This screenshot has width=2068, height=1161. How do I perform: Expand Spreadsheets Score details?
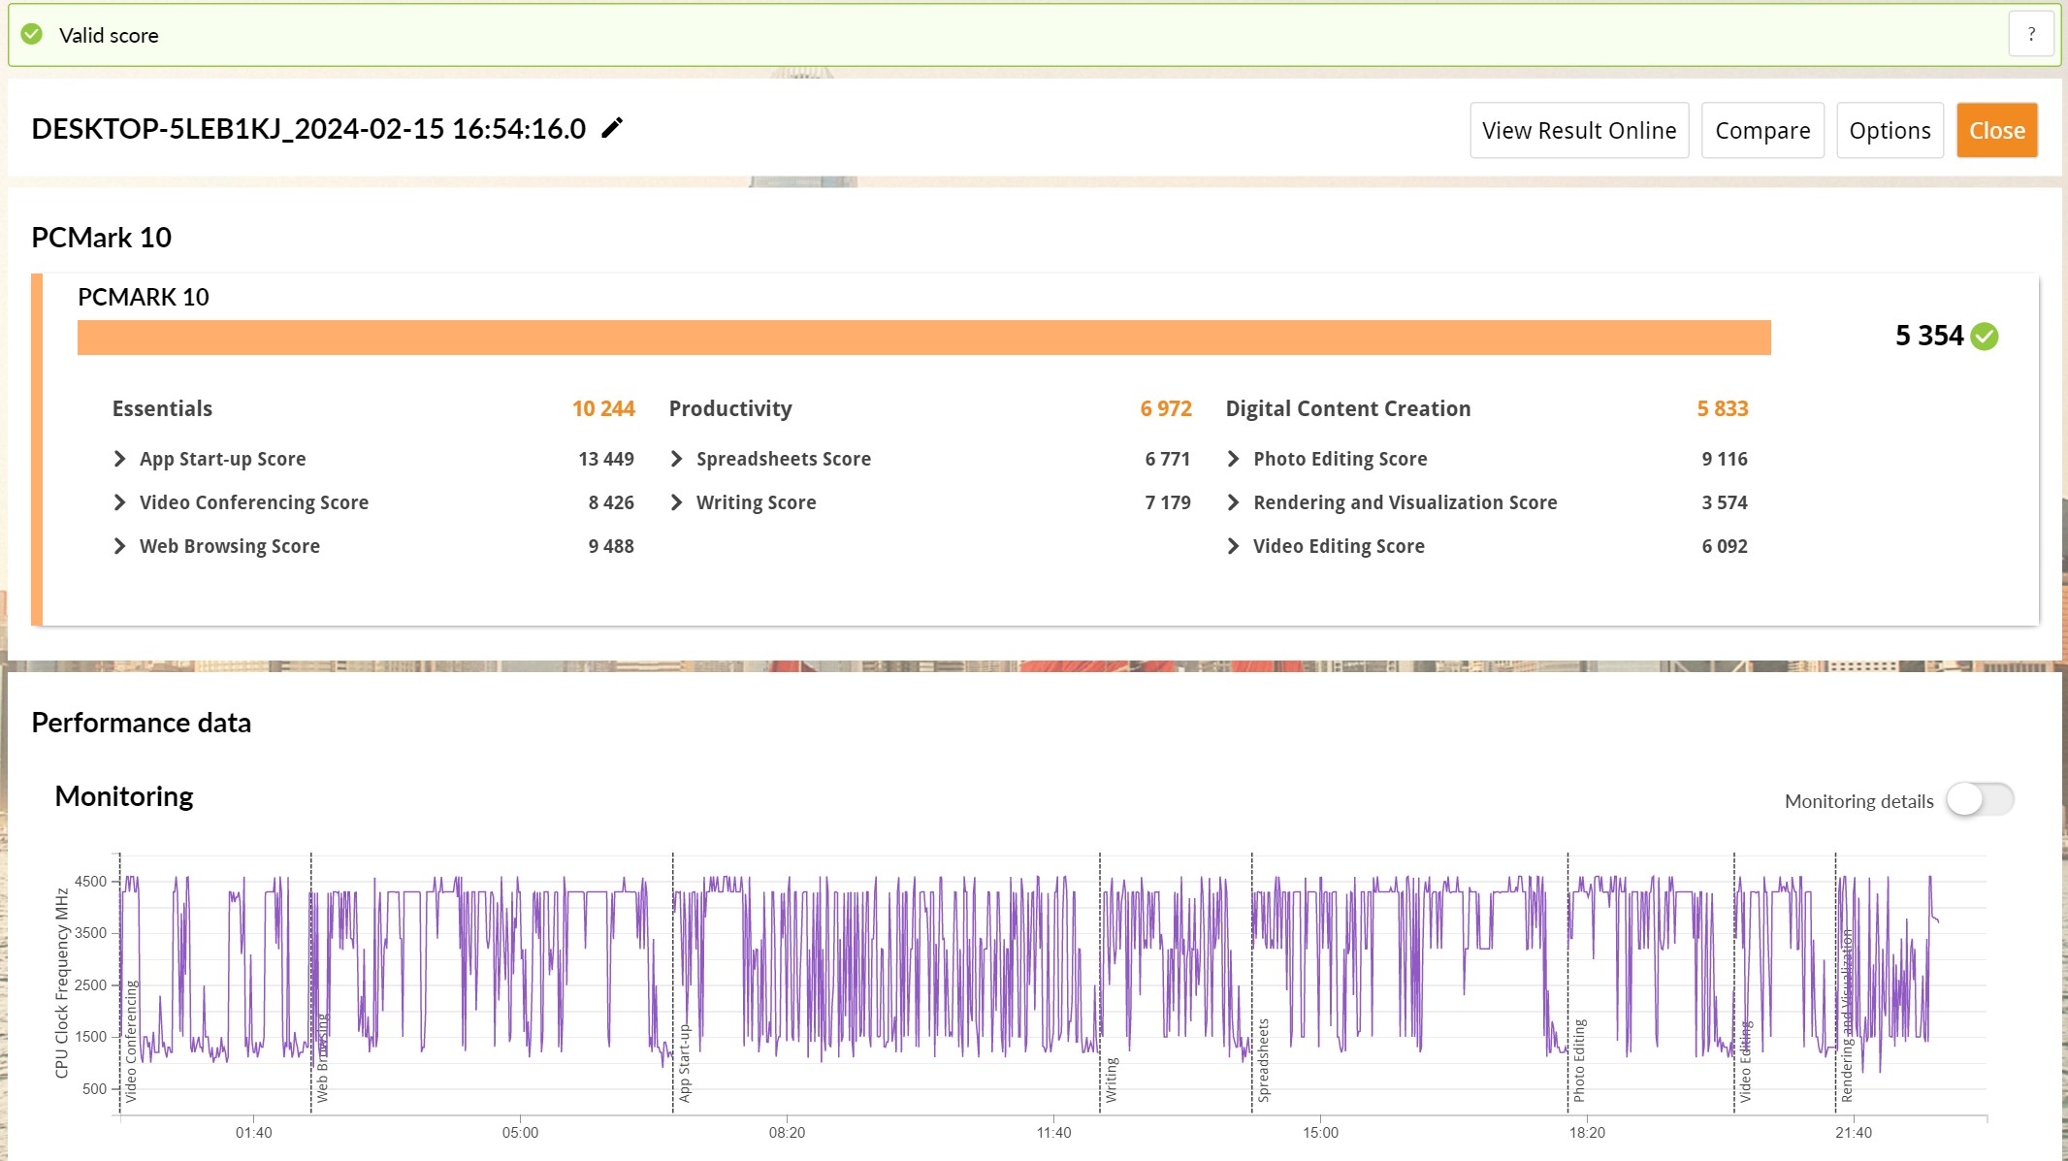[x=676, y=459]
